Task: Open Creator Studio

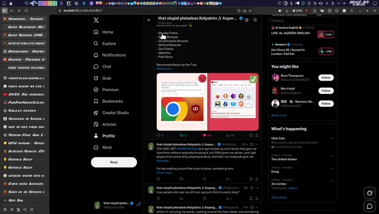Action: tap(111, 113)
